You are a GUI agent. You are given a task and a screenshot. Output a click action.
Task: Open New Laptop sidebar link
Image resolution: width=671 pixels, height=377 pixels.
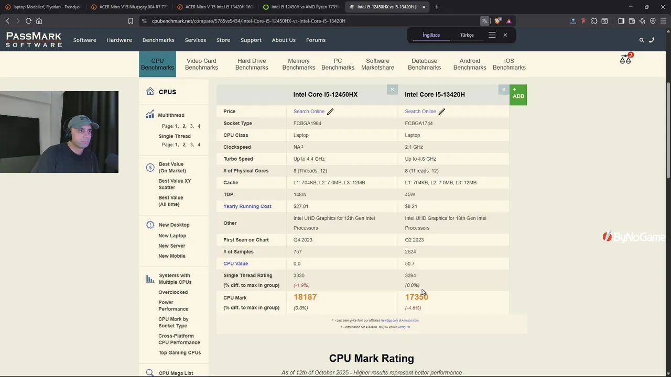point(172,236)
